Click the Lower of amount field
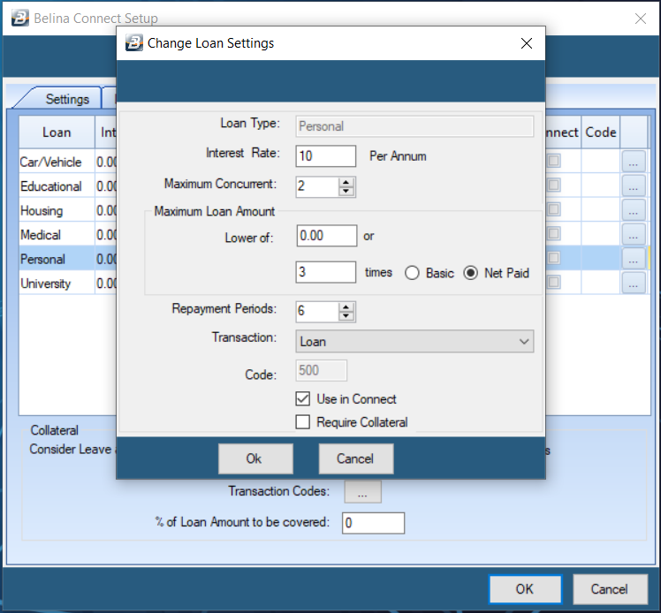 point(327,235)
